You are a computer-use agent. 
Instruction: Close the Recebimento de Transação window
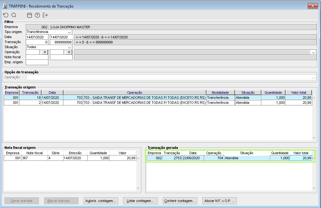(x=313, y=6)
